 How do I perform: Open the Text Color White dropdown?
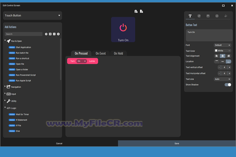[x=223, y=51]
